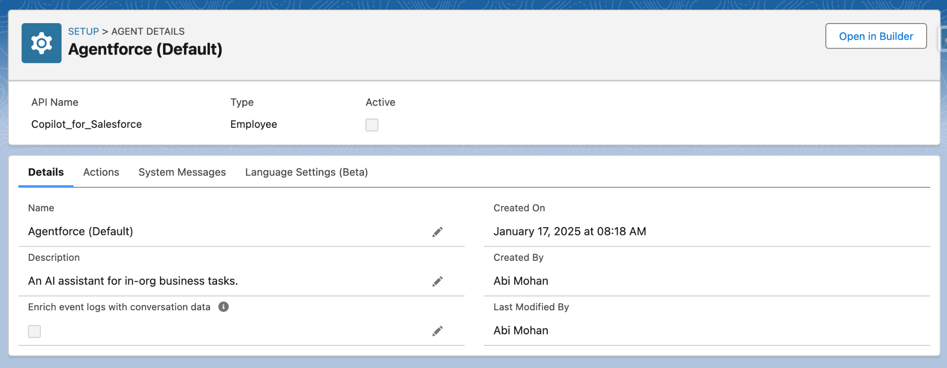Select the Language Settings (Beta) tab
The width and height of the screenshot is (947, 368).
pyautogui.click(x=306, y=172)
